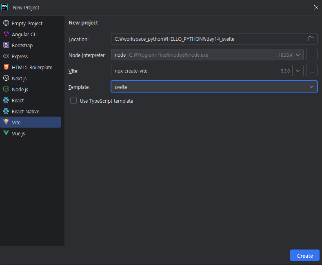Select Angular CLI project type
Image resolution: width=322 pixels, height=265 pixels.
pyautogui.click(x=31, y=35)
